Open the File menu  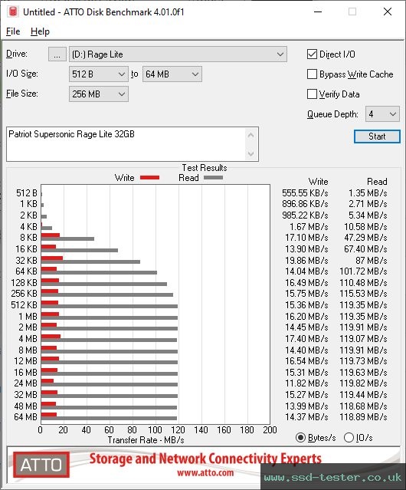click(13, 31)
